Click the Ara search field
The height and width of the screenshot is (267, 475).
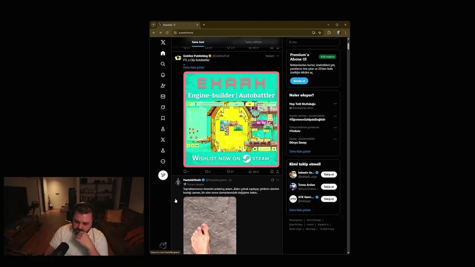[x=313, y=42]
